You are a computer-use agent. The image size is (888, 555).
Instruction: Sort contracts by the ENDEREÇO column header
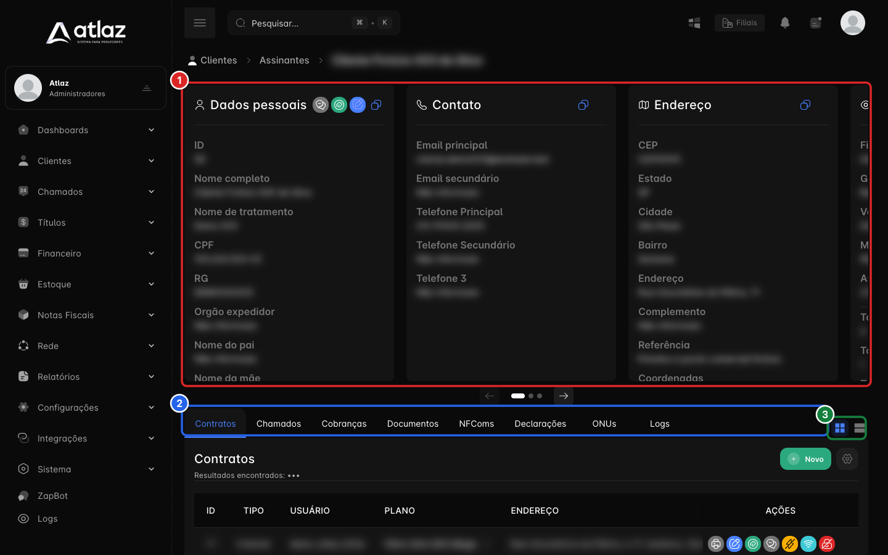[x=535, y=511]
